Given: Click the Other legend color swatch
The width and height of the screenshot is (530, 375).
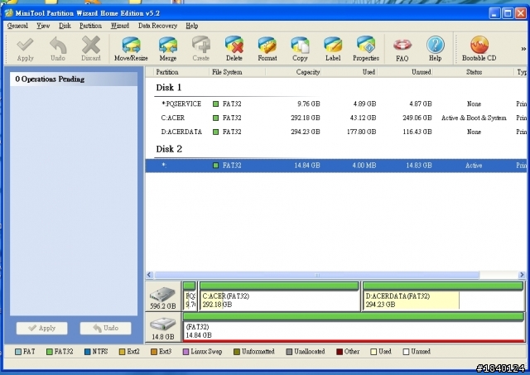Looking at the screenshot, I should pos(340,352).
